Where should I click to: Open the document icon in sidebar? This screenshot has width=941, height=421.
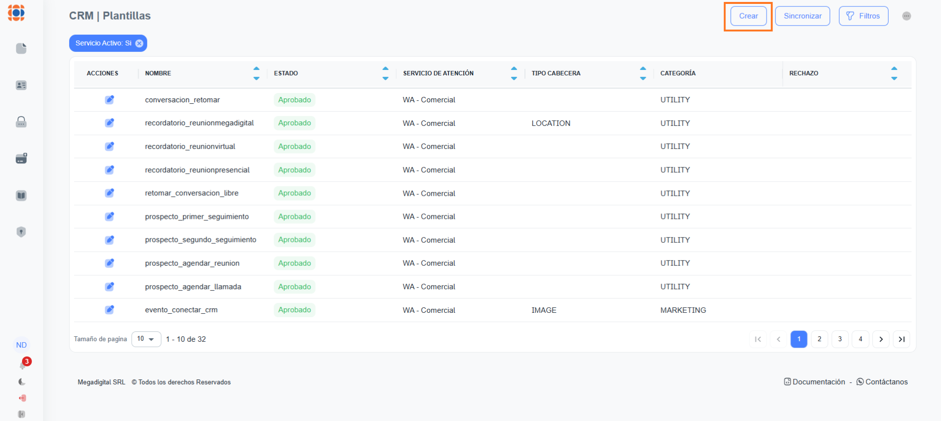[x=21, y=48]
